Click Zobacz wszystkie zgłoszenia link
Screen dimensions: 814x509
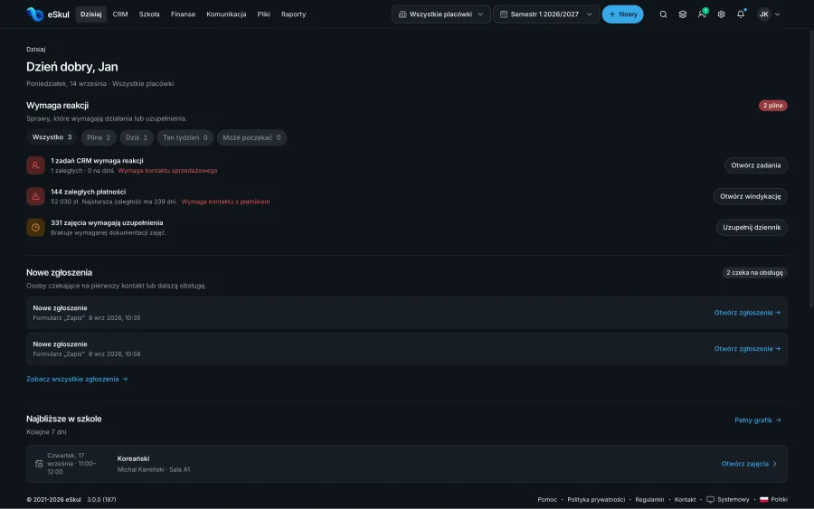(x=77, y=380)
